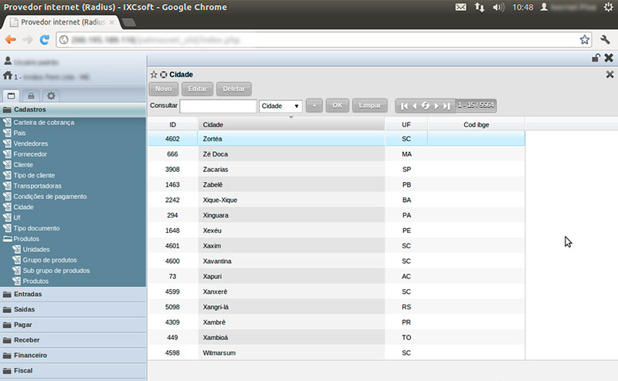
Task: Click the Limpar button
Action: 370,106
